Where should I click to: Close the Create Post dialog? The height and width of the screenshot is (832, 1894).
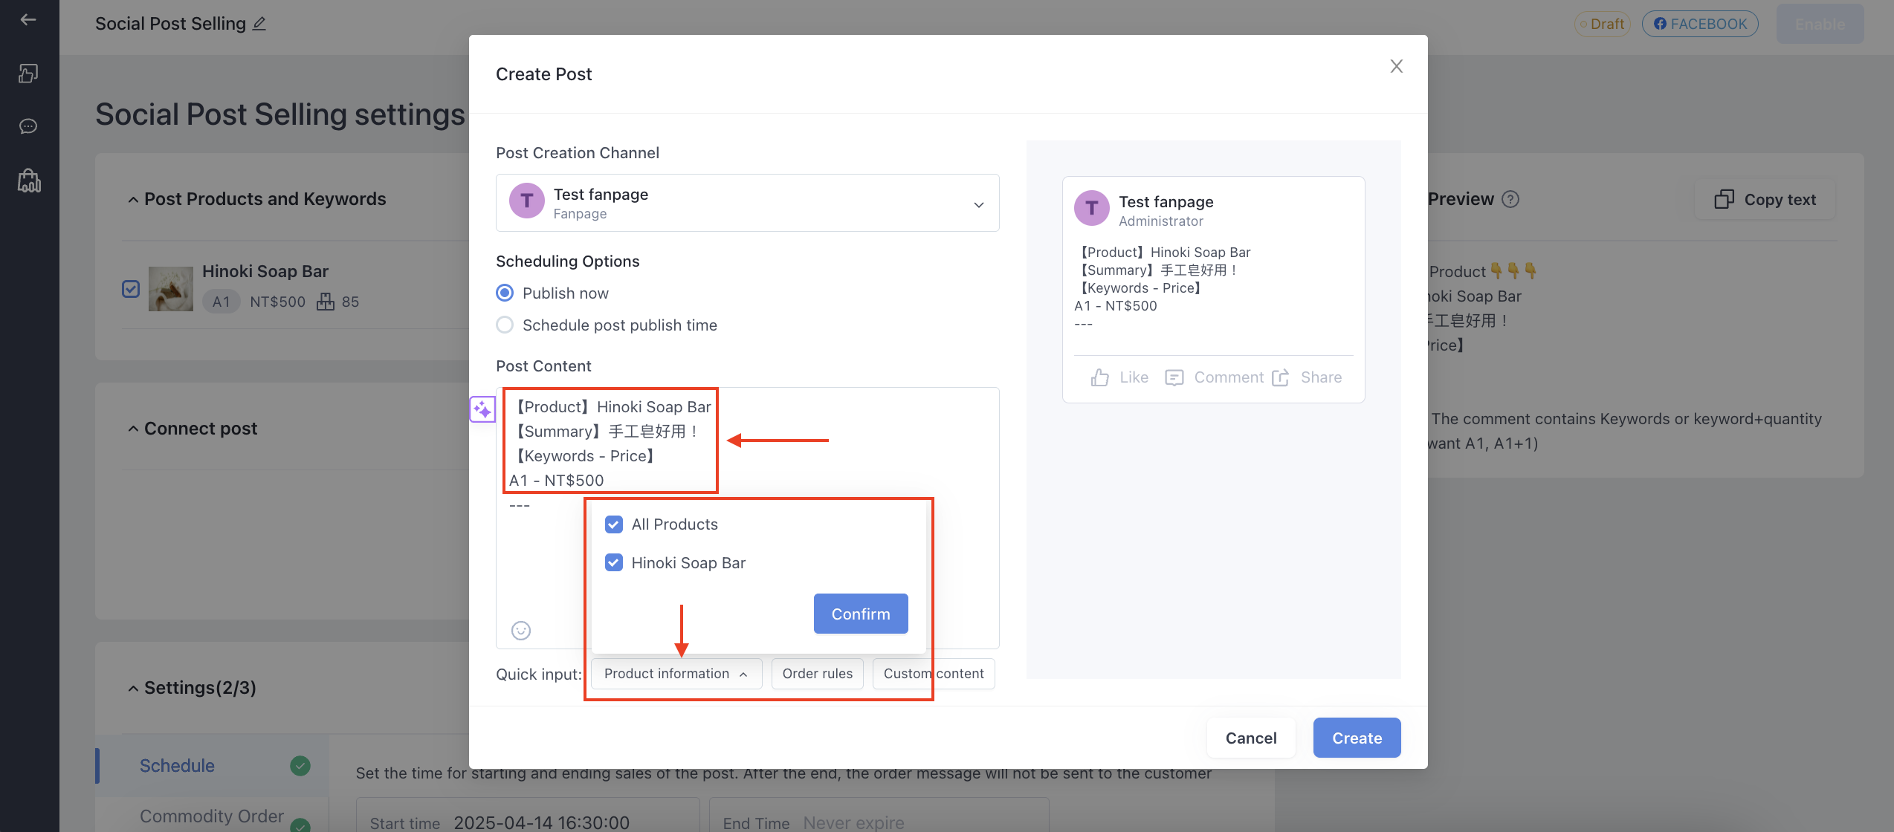[1397, 66]
